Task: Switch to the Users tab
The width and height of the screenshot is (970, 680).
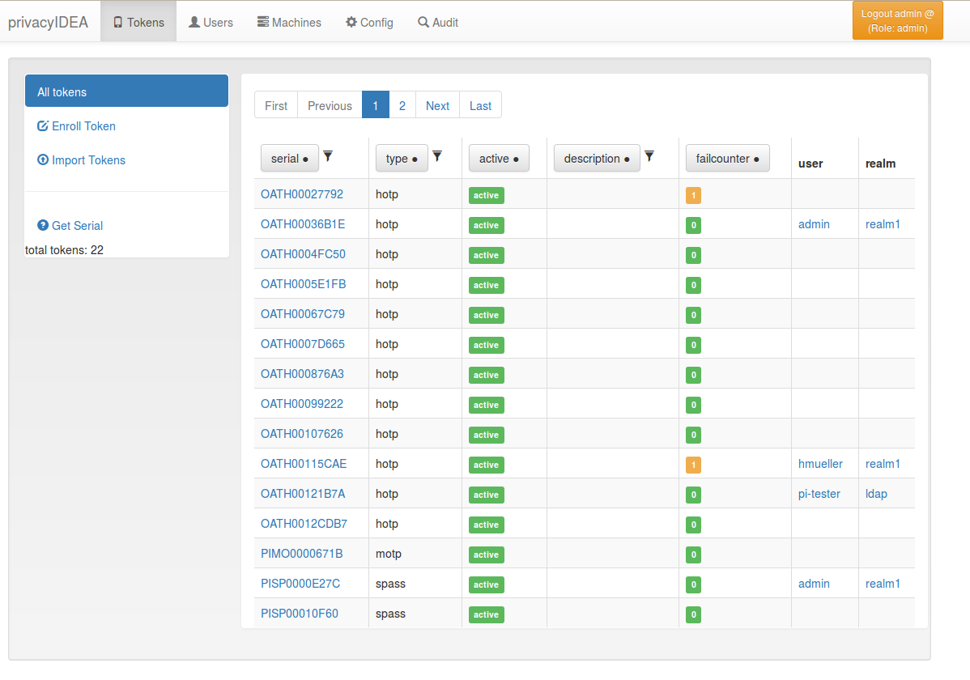Action: [211, 22]
